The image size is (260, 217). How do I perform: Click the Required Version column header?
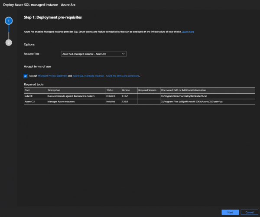(x=148, y=90)
